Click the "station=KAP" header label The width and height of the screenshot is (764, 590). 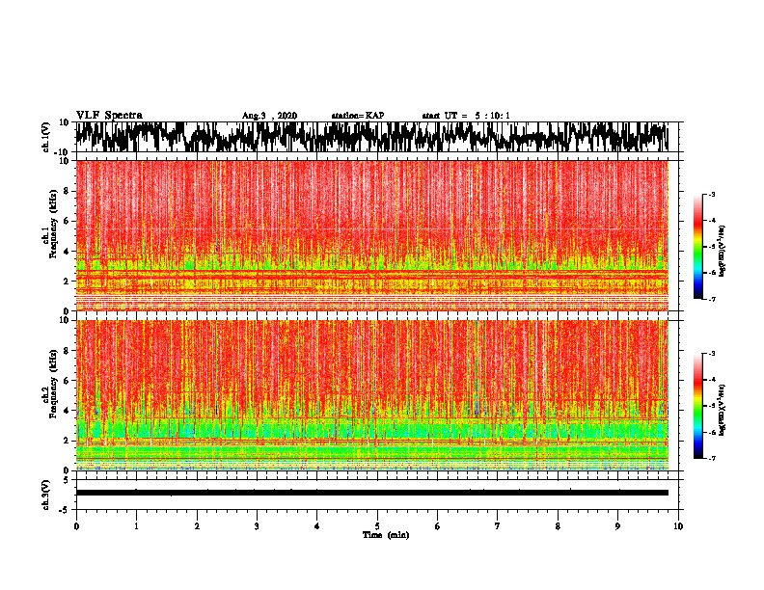(x=358, y=116)
